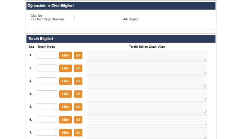
Task: Click the resize handle of the row 2 textarea
Action: pyautogui.click(x=205, y=73)
